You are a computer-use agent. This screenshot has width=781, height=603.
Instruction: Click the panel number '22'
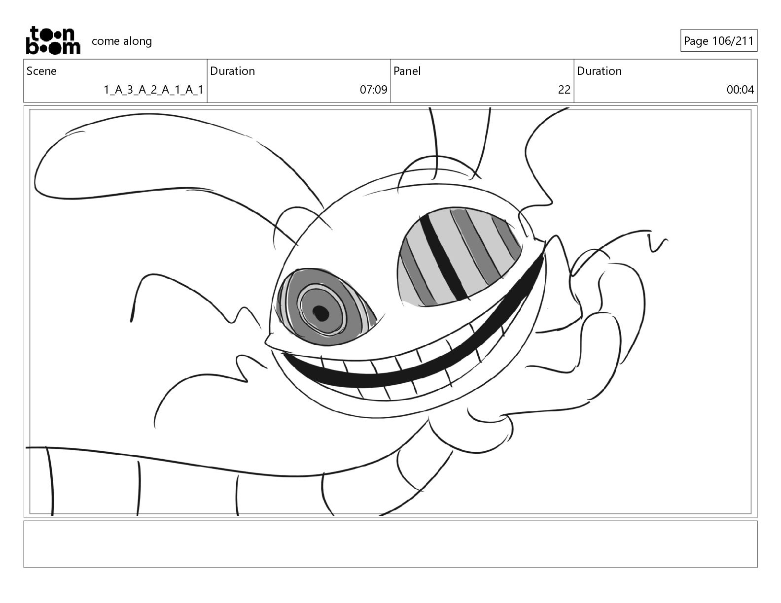[x=564, y=90]
